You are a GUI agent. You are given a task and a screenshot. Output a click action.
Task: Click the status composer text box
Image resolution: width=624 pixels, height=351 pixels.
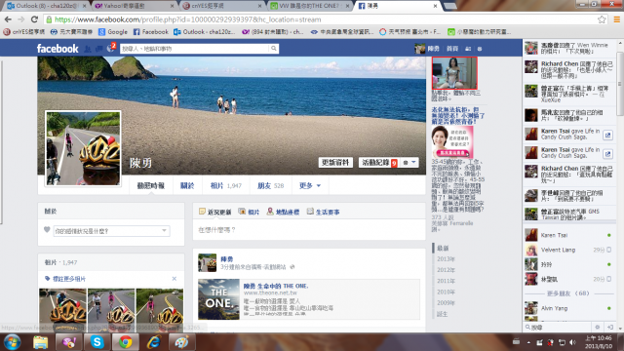tap(309, 230)
